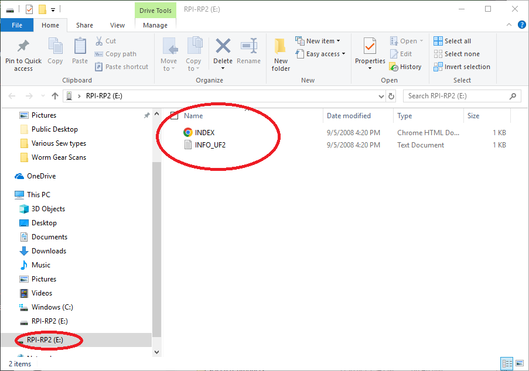Viewport: 529px width, 371px height.
Task: Switch to the View ribbon tab
Action: click(117, 25)
